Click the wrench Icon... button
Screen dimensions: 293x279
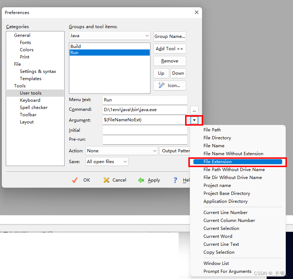coord(170,85)
